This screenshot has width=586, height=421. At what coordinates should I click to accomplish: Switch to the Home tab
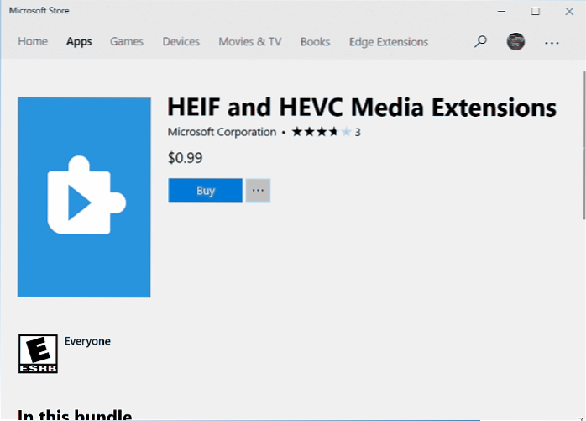(x=33, y=42)
